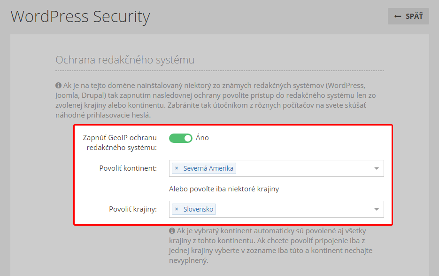Click the 'Povoliť krajiny:' label

[x=133, y=209]
